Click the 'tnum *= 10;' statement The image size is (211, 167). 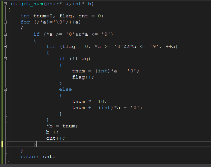coord(89,101)
